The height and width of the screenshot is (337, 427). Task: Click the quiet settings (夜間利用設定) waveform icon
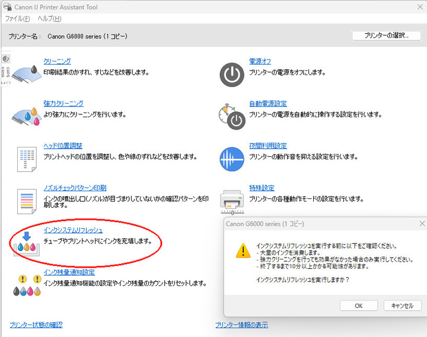[x=232, y=159]
